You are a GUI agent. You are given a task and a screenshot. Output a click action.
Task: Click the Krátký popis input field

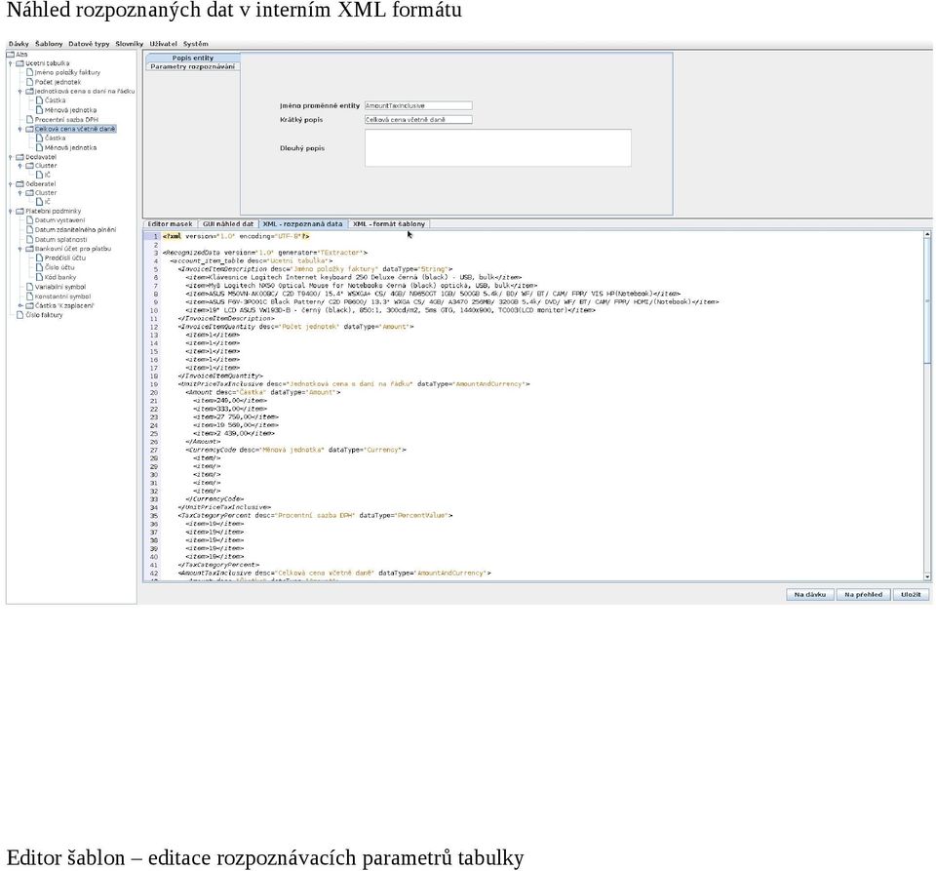coord(418,119)
